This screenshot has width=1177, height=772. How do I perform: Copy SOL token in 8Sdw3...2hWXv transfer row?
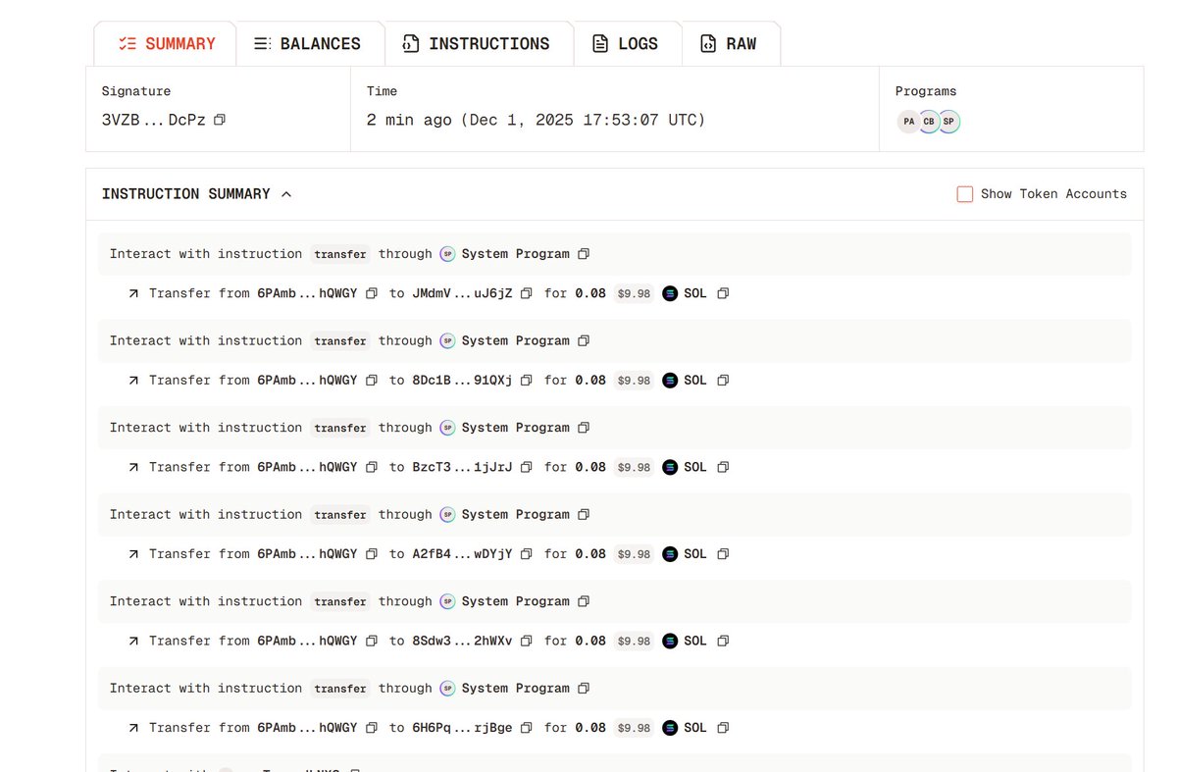723,641
